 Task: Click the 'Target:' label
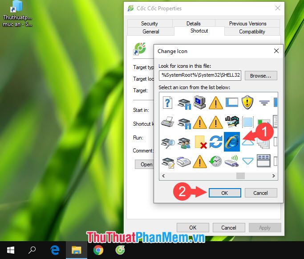tap(141, 90)
